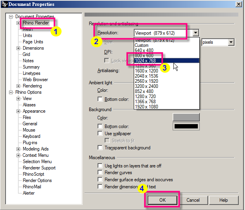Choose 852 x 480 resolution

coord(167,91)
